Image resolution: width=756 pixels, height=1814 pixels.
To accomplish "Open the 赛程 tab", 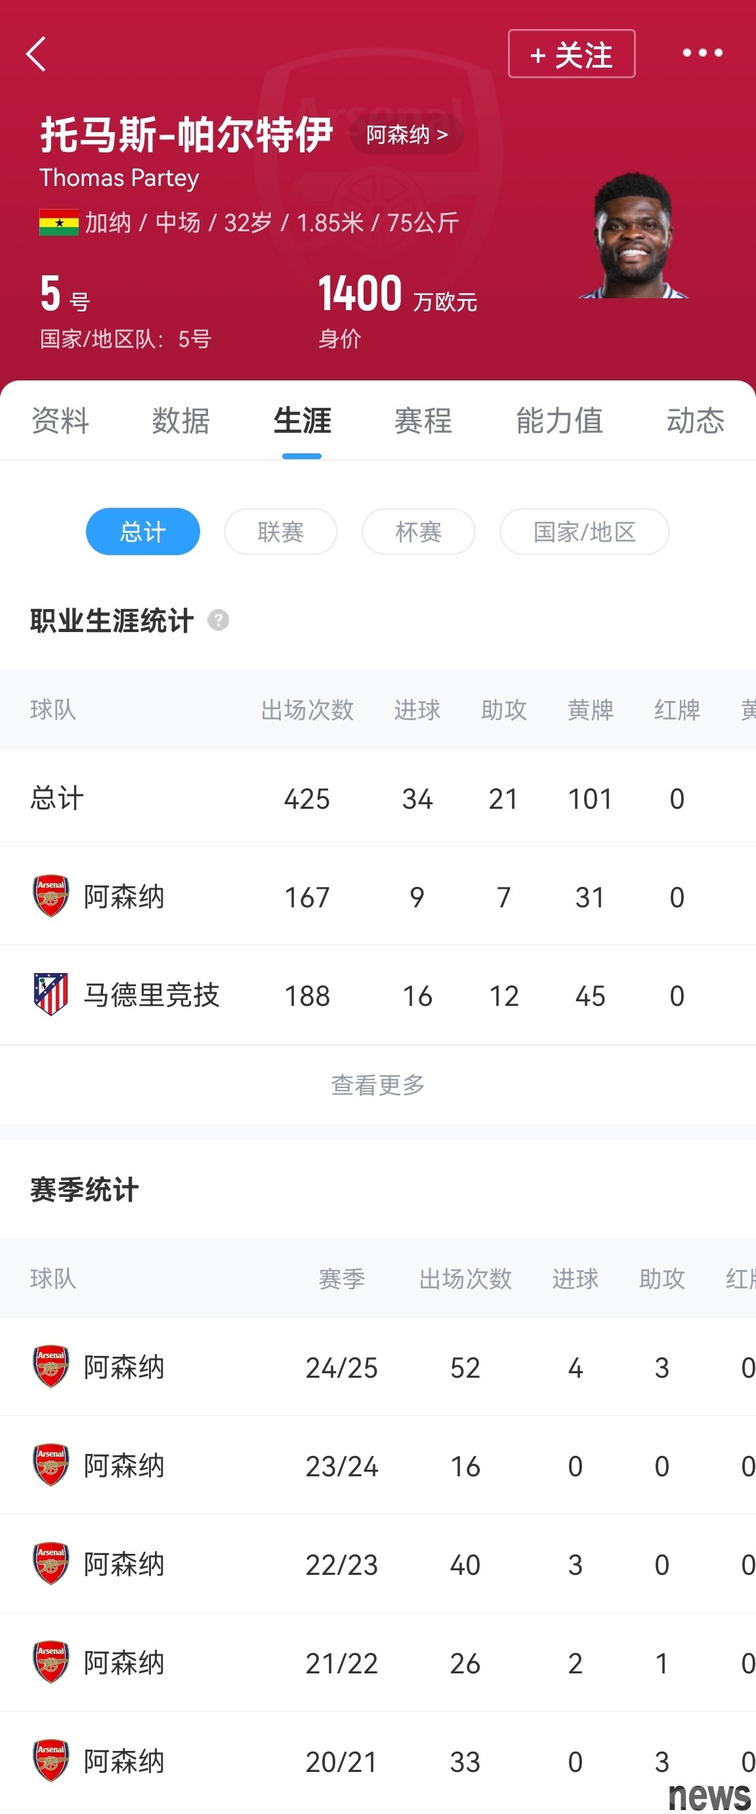I will click(x=423, y=420).
